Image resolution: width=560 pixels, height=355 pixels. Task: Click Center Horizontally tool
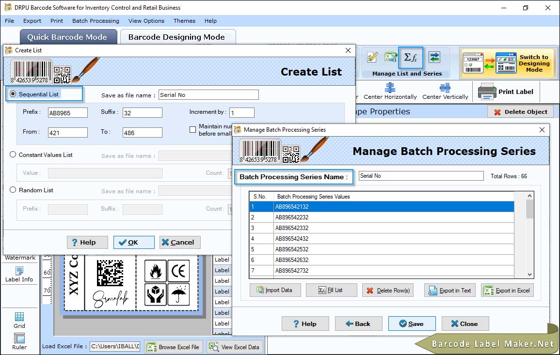[x=390, y=92]
